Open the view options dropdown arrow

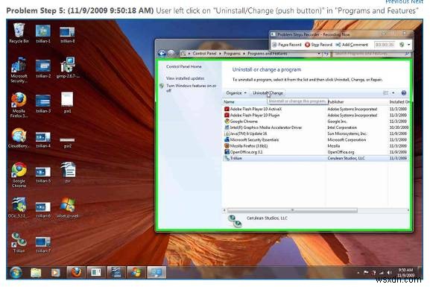[393, 93]
